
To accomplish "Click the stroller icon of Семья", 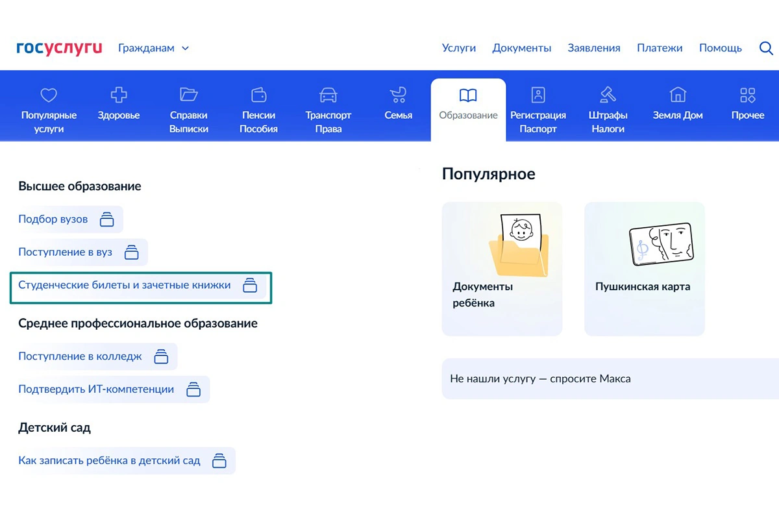I will (398, 95).
